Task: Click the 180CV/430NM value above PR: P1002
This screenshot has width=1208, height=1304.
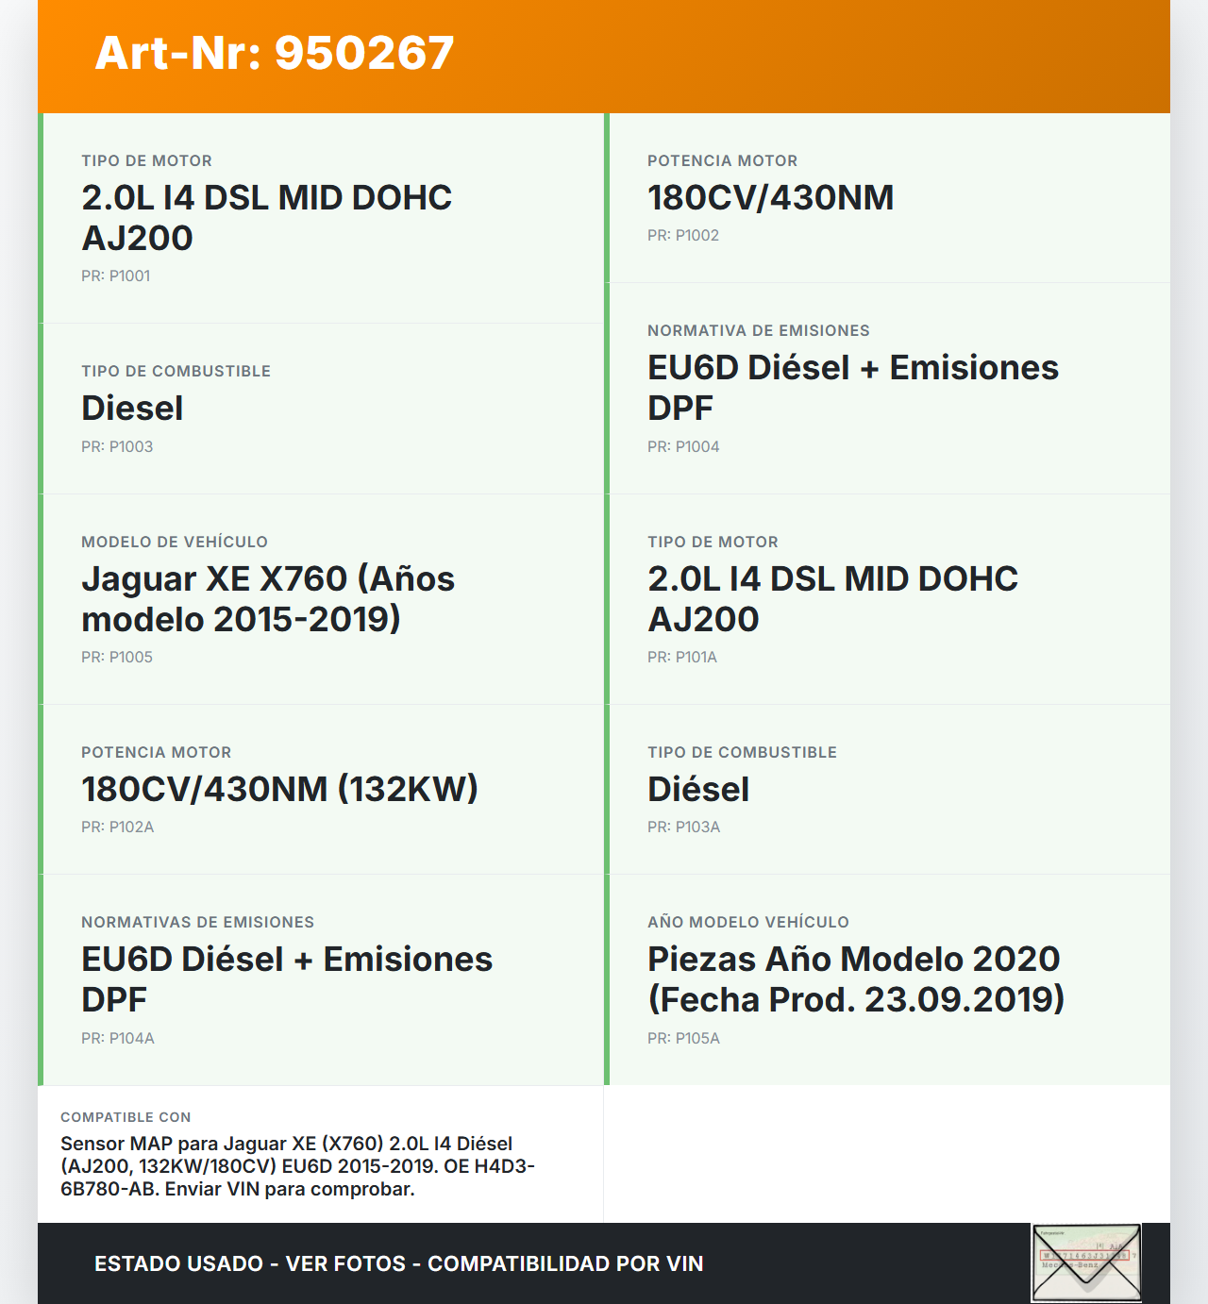Action: tap(770, 198)
